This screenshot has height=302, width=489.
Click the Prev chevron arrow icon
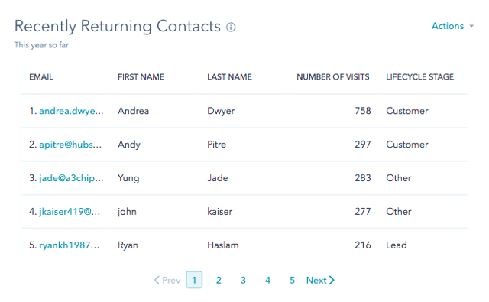click(157, 280)
